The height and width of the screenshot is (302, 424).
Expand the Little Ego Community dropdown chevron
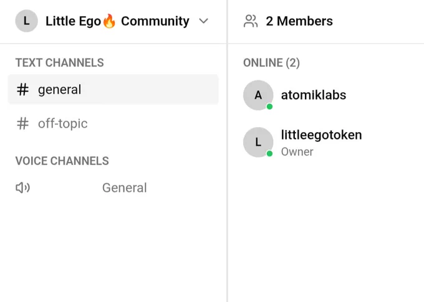pyautogui.click(x=203, y=21)
